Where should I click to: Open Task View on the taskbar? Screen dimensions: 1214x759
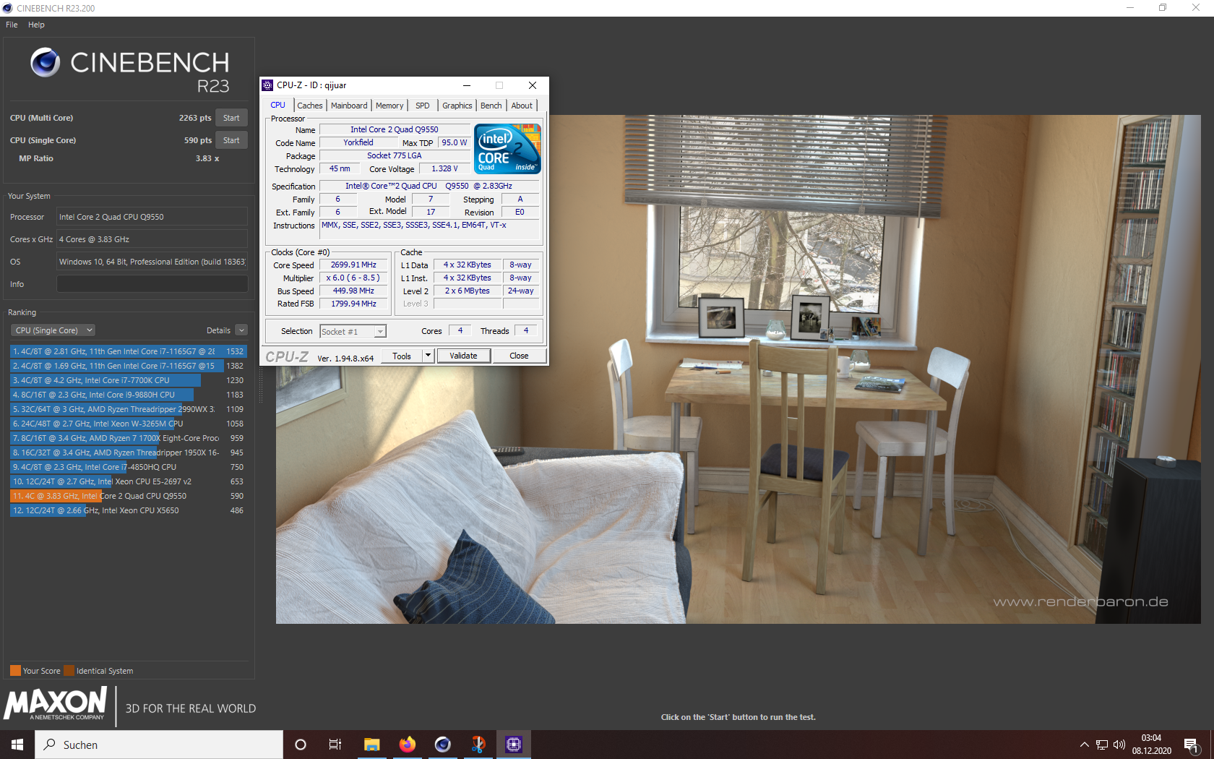(335, 745)
